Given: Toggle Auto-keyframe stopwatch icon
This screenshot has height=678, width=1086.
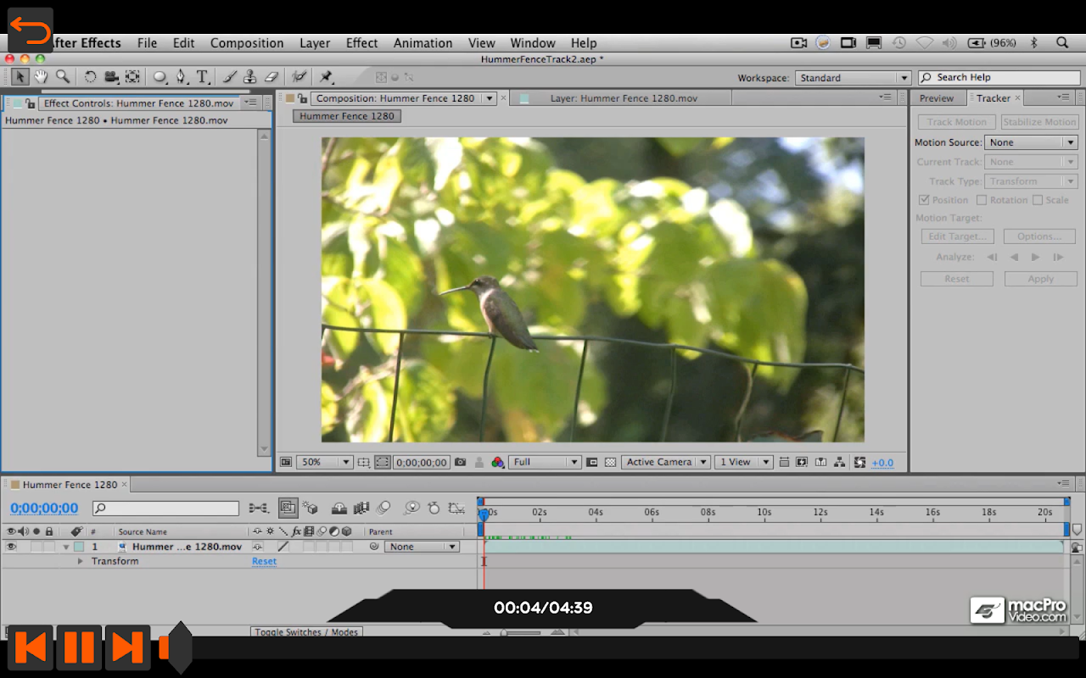Looking at the screenshot, I should click(x=434, y=508).
